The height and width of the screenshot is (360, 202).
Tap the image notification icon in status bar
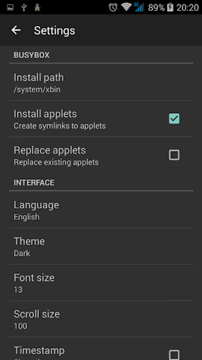coord(10,8)
